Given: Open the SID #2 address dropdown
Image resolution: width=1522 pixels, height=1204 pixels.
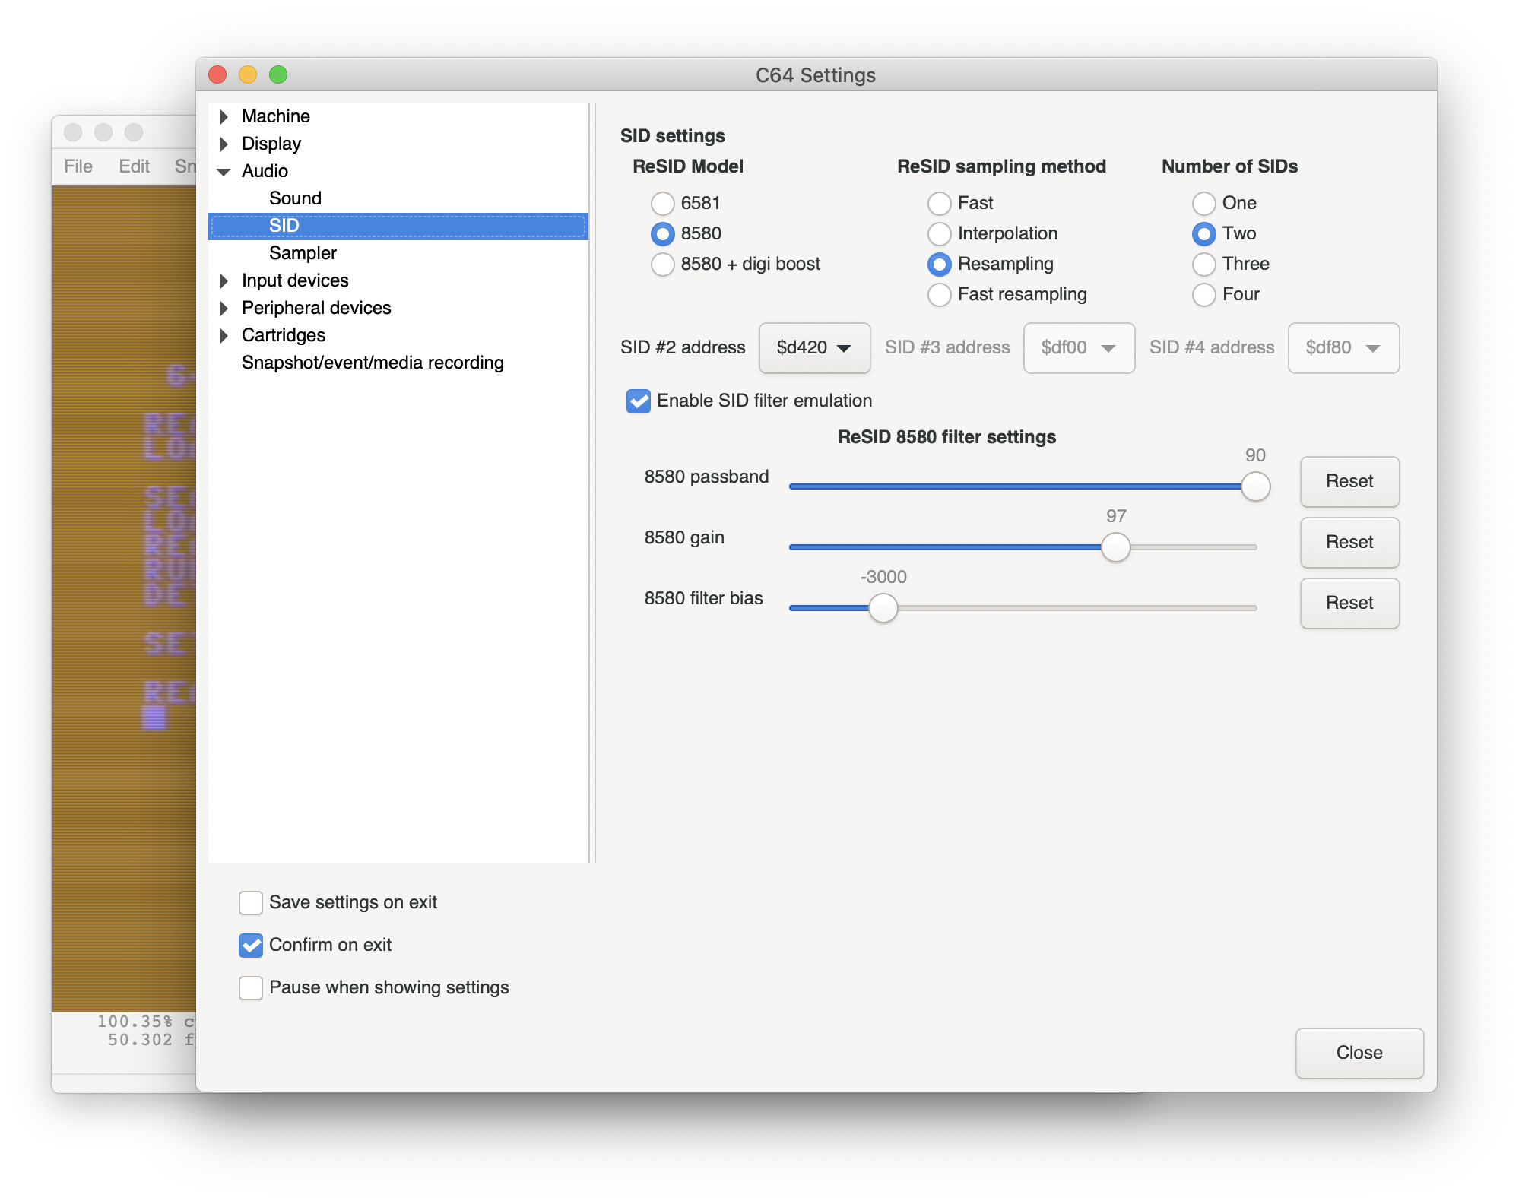Looking at the screenshot, I should [x=814, y=348].
